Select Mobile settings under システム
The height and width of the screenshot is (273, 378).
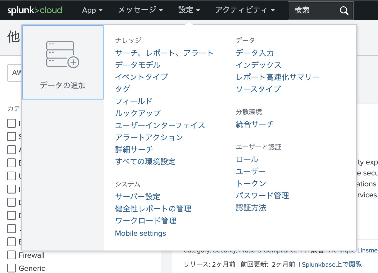[140, 233]
